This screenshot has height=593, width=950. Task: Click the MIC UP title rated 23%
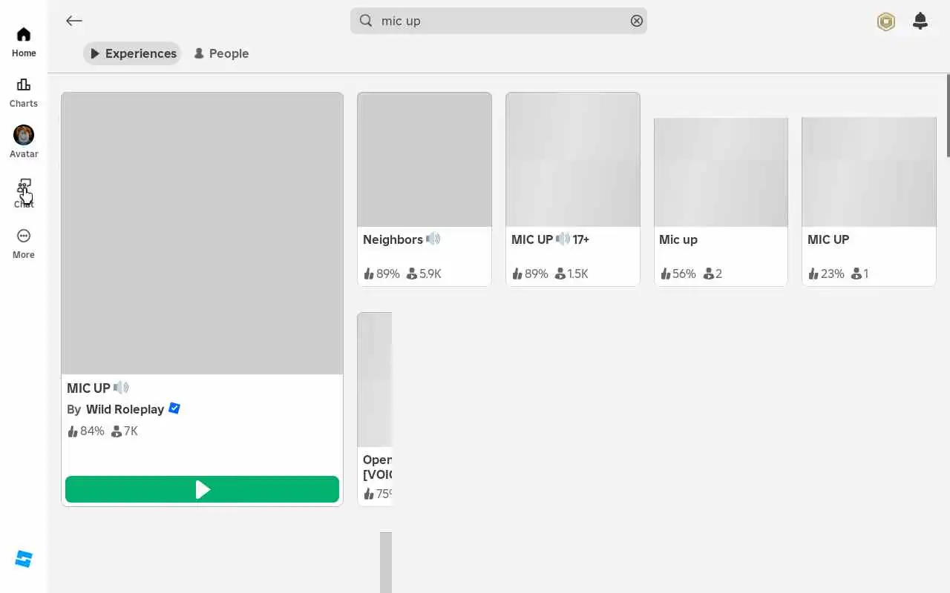828,239
